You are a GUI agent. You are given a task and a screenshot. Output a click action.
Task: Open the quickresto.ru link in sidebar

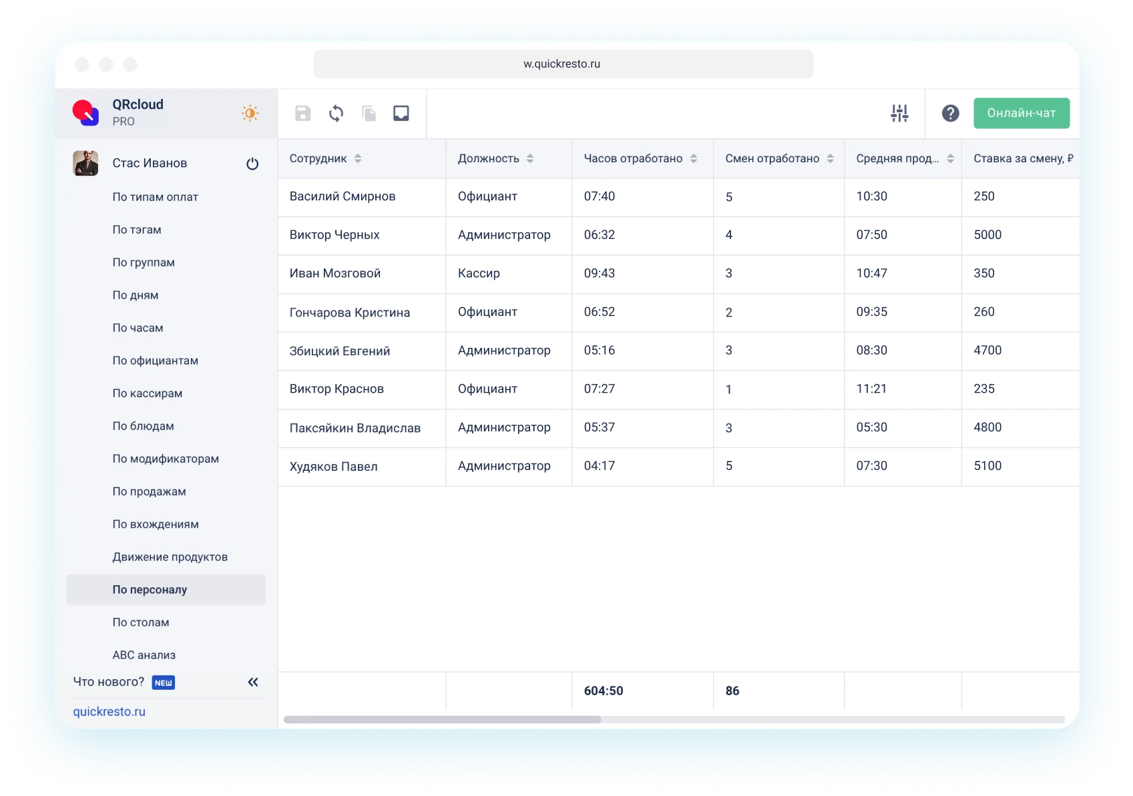pyautogui.click(x=109, y=712)
